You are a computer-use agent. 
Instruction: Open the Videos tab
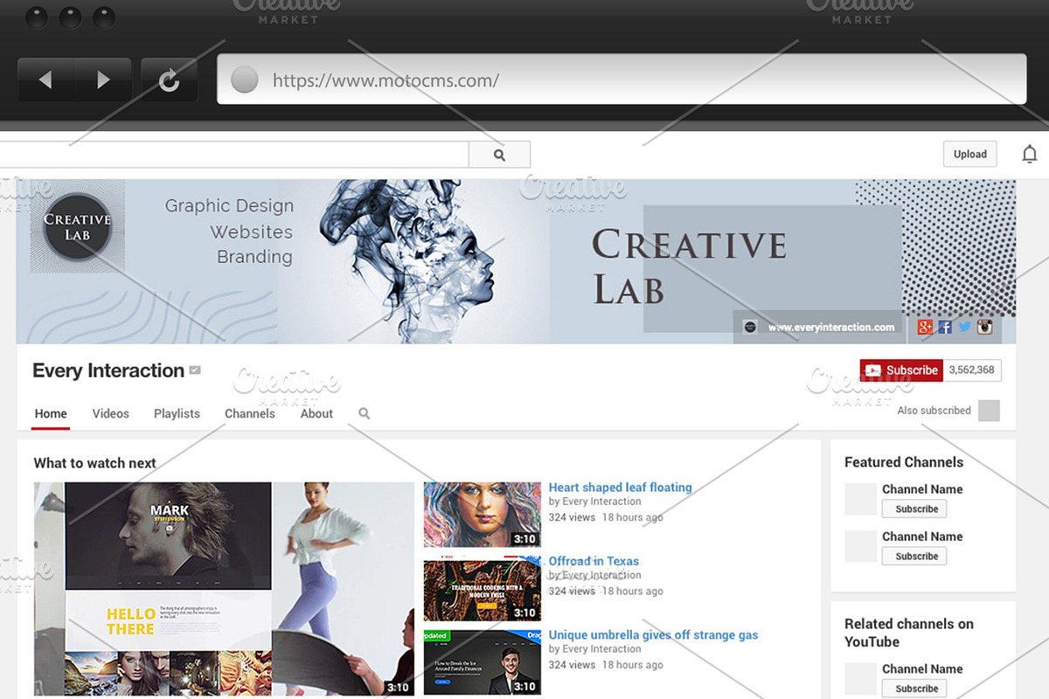point(111,414)
